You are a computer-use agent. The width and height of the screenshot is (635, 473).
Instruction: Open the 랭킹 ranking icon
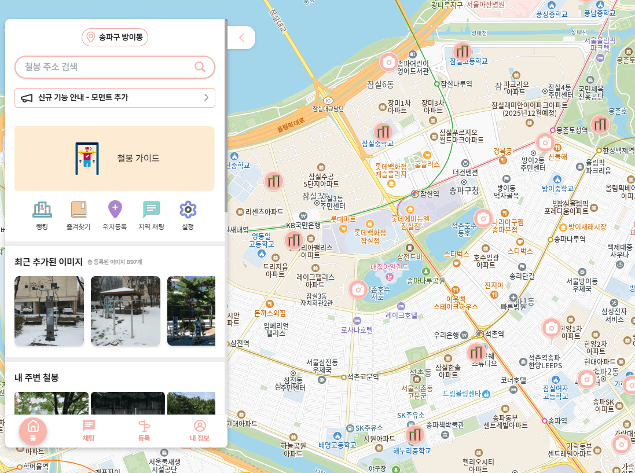pyautogui.click(x=41, y=210)
